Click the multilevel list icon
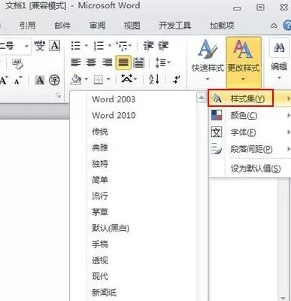 tap(122, 46)
